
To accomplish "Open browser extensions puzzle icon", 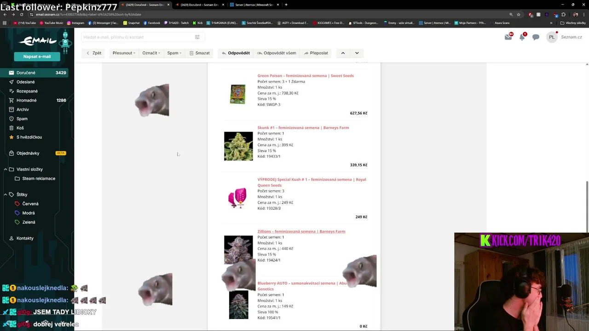I will 563,14.
